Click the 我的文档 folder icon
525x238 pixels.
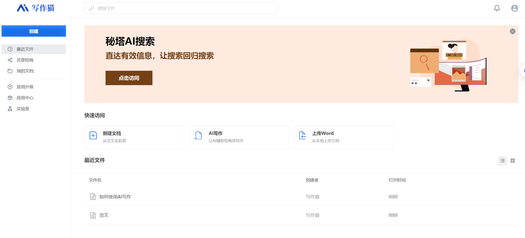10,71
